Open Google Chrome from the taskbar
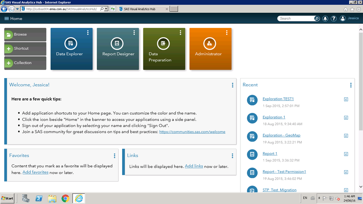The image size is (363, 204). pyautogui.click(x=65, y=199)
